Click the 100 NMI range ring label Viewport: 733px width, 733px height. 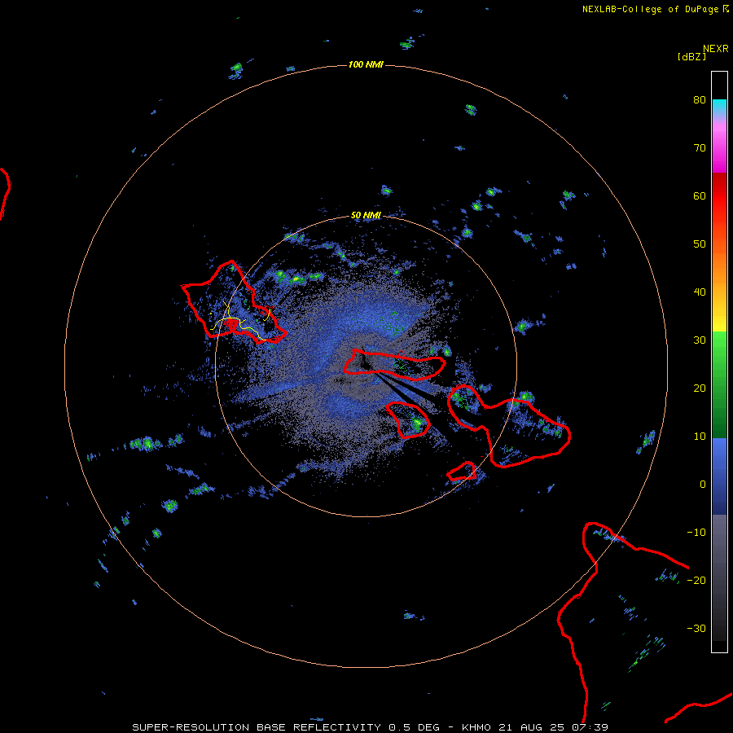tap(366, 64)
